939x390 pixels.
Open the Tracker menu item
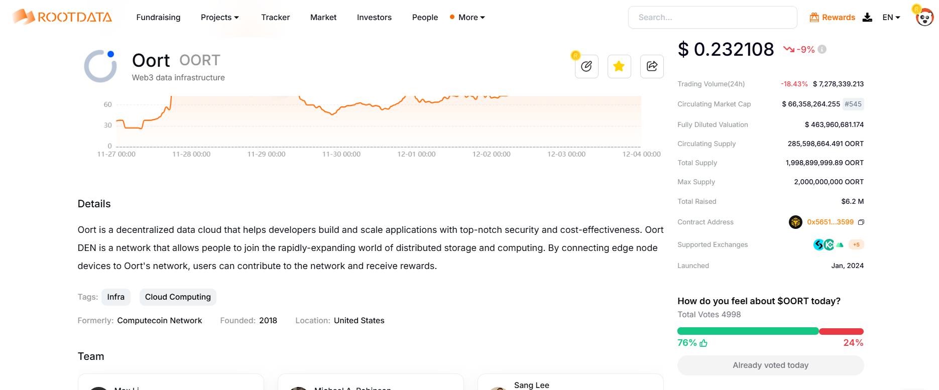tap(276, 17)
